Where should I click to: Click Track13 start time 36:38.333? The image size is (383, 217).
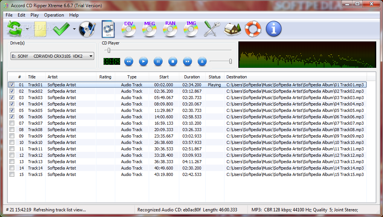click(164, 162)
